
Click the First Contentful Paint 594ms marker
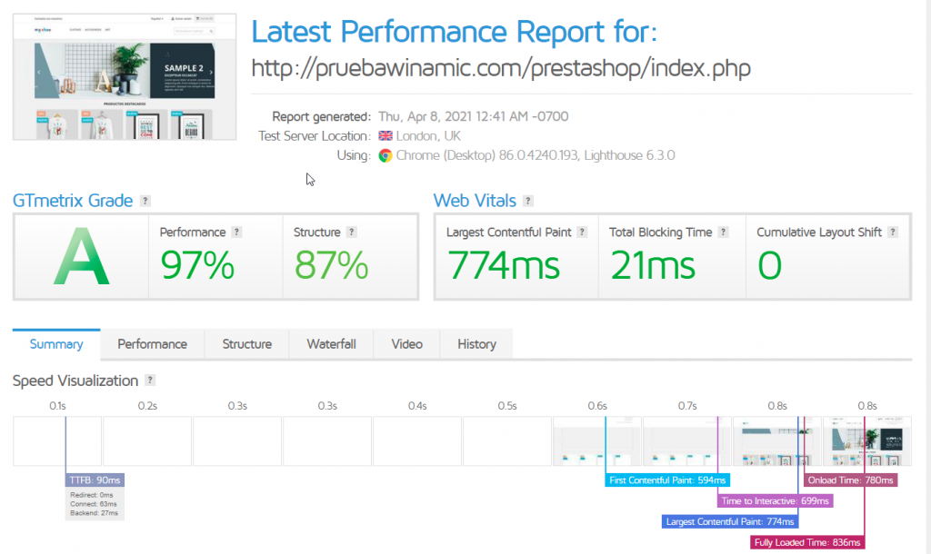tap(668, 480)
